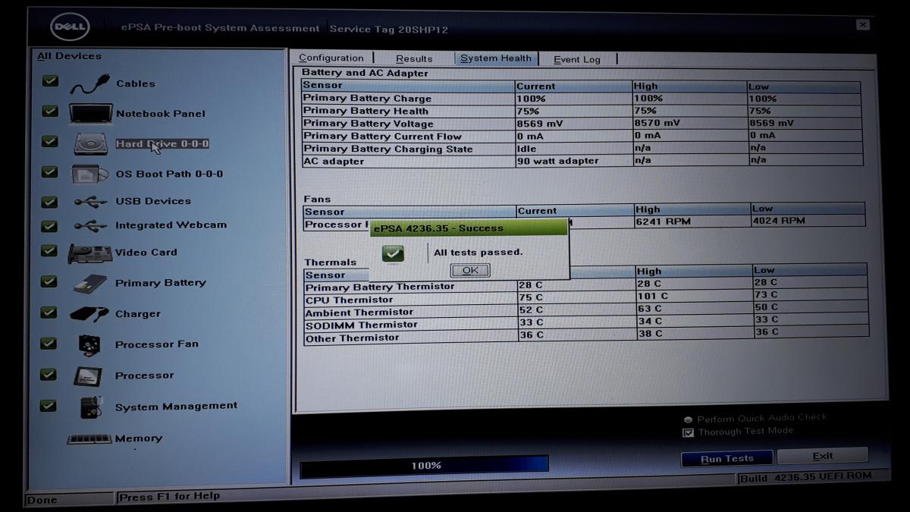Click the Exit button
This screenshot has width=910, height=512.
(823, 456)
